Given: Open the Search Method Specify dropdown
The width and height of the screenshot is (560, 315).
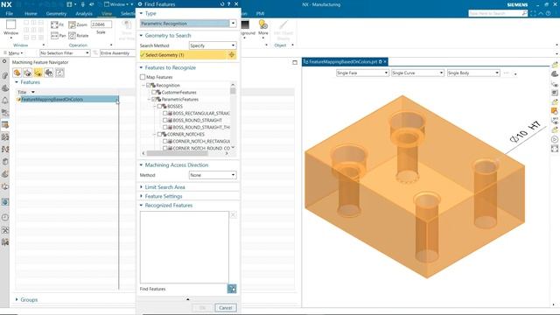Looking at the screenshot, I should click(x=213, y=45).
